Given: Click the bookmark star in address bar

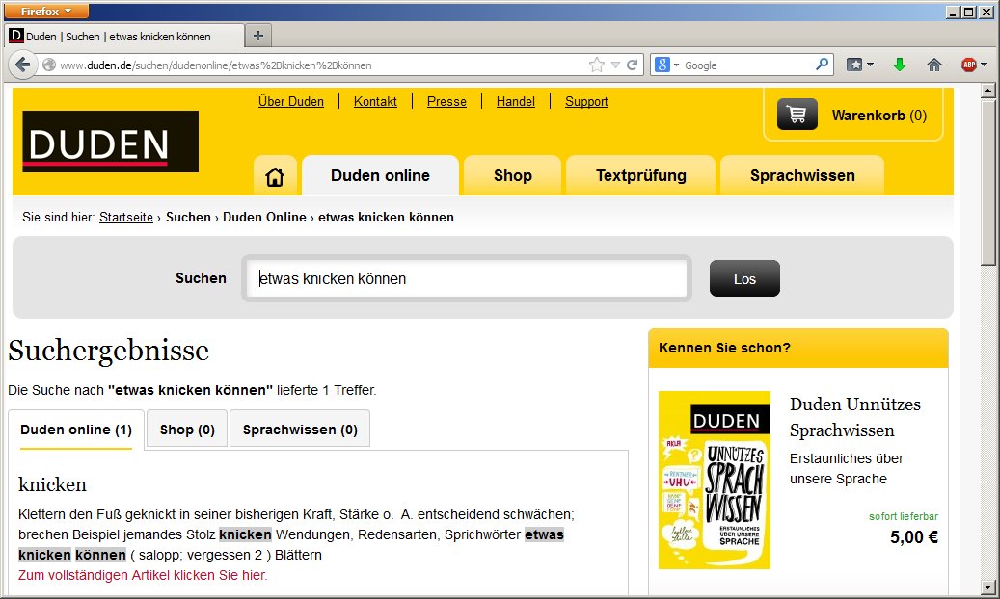Looking at the screenshot, I should tap(596, 65).
